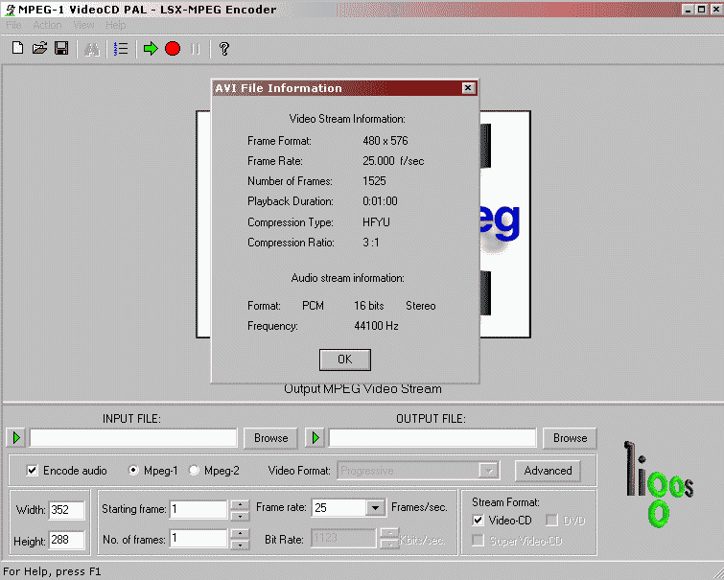
Task: Browse for the output file
Action: pos(570,438)
